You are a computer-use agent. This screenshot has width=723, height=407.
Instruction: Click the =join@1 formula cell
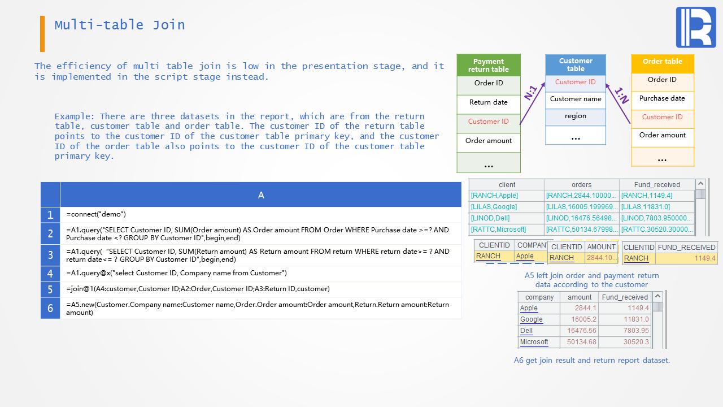click(261, 289)
